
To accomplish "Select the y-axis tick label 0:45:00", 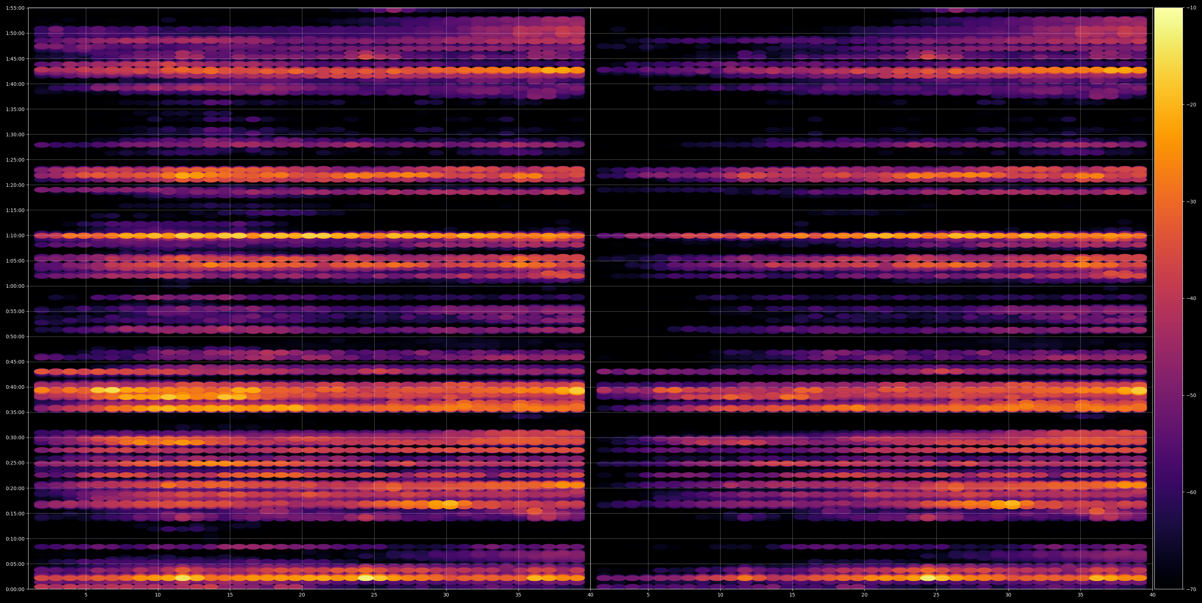I will 15,362.
